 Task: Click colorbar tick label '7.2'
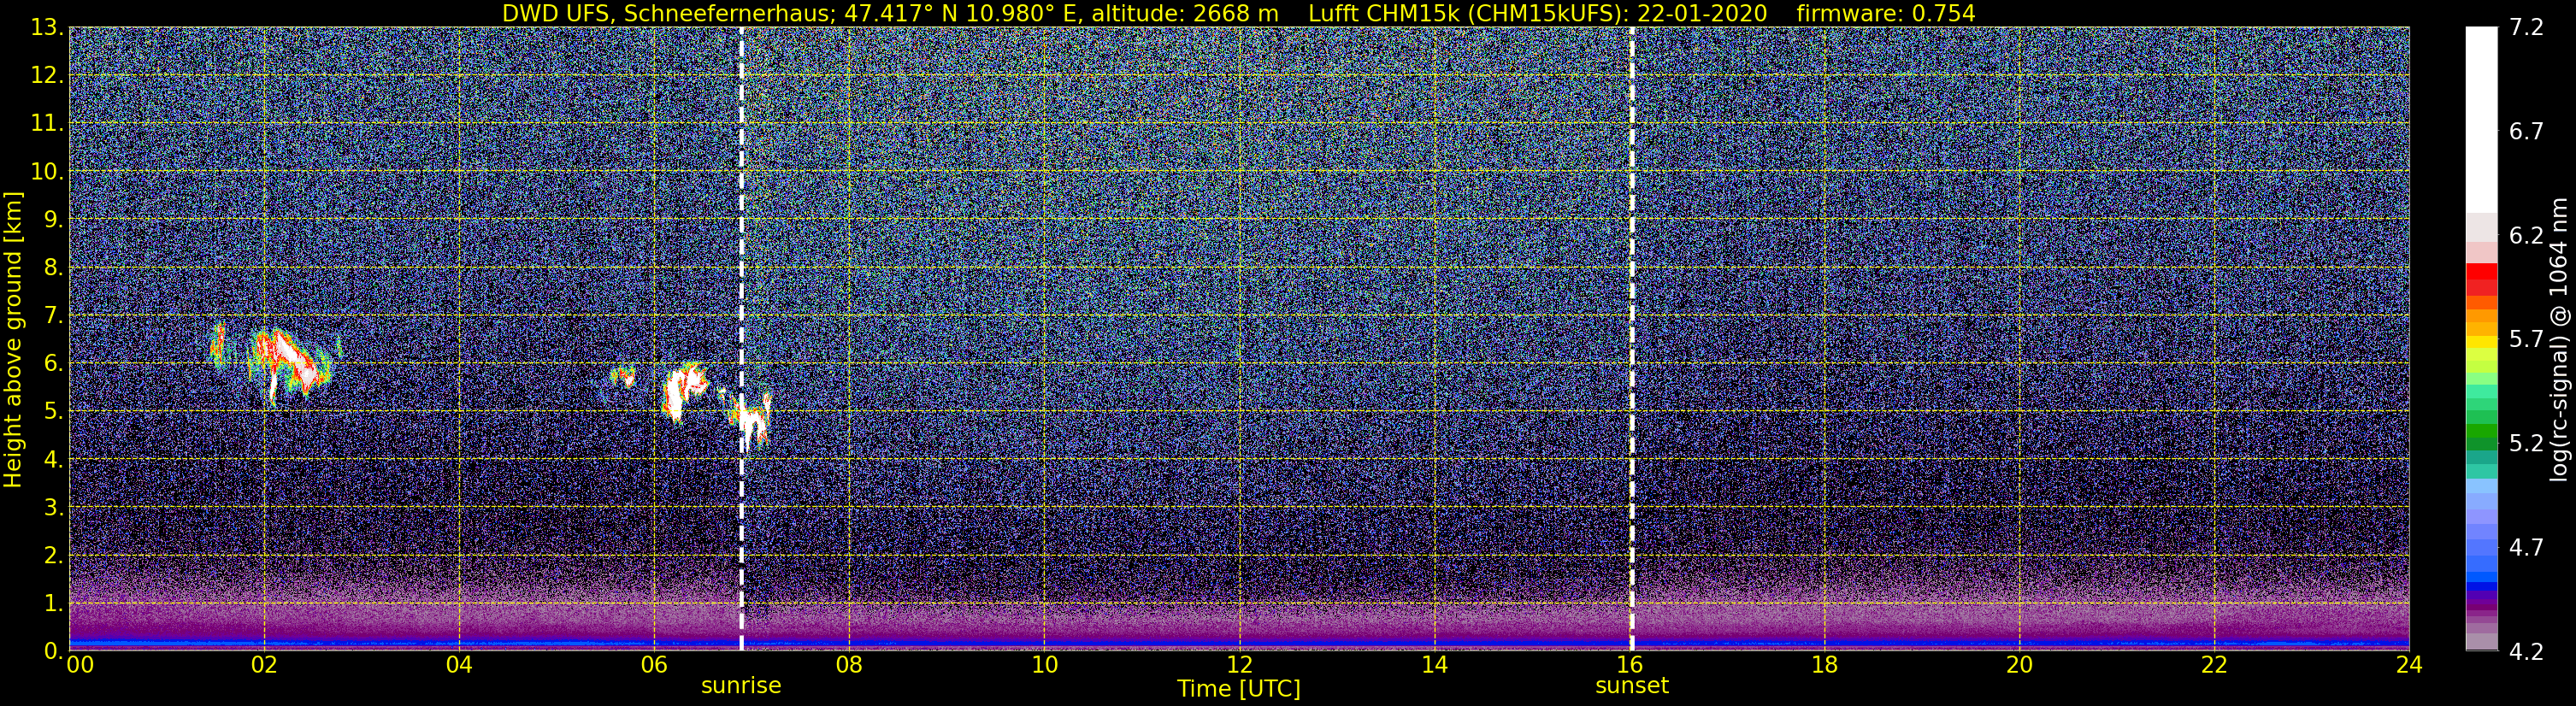coord(2526,28)
